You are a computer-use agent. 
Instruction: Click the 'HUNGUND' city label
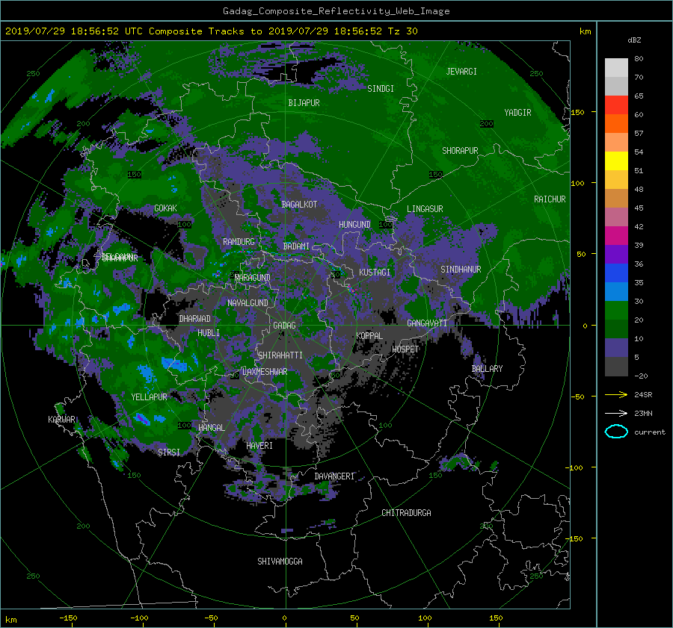[x=354, y=225]
